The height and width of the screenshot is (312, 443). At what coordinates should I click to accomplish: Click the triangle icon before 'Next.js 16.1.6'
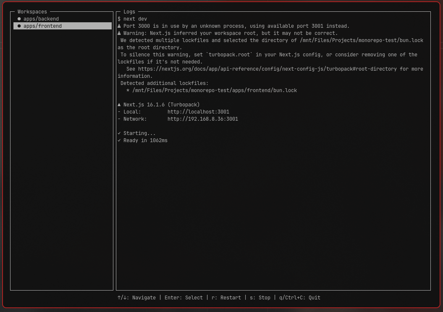pyautogui.click(x=119, y=105)
